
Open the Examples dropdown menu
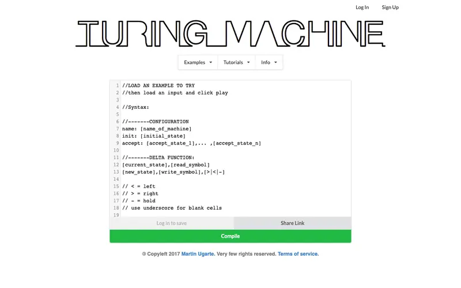pos(198,62)
